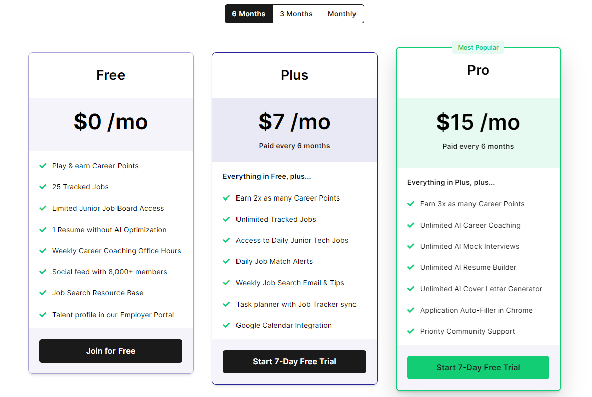
Task: Click the $7 /mo price on Plus
Action: click(294, 122)
